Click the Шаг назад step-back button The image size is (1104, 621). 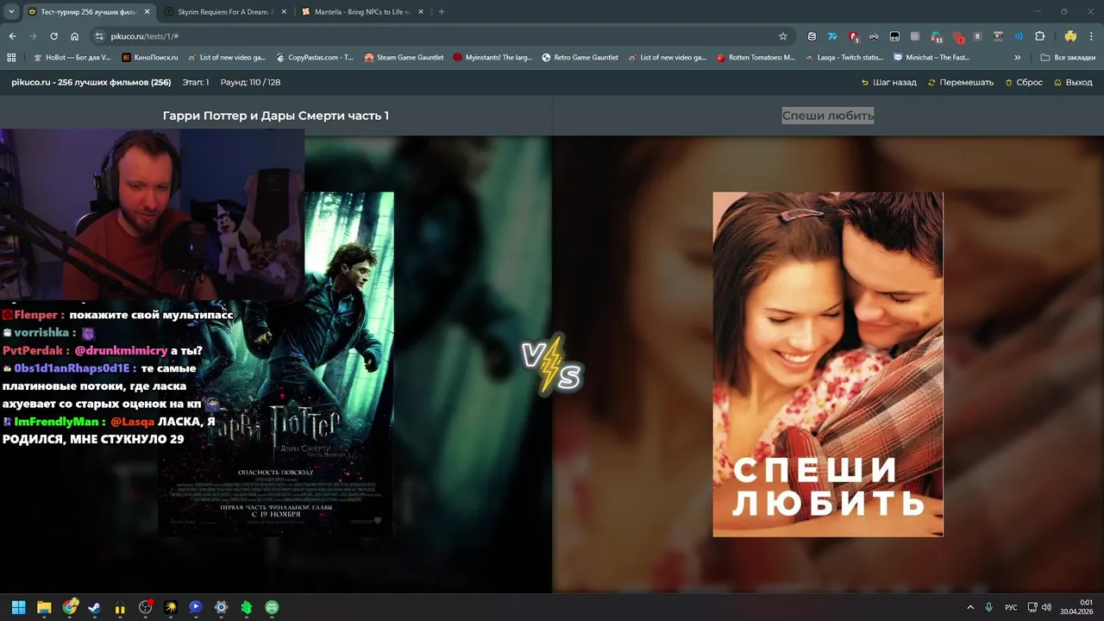[888, 83]
